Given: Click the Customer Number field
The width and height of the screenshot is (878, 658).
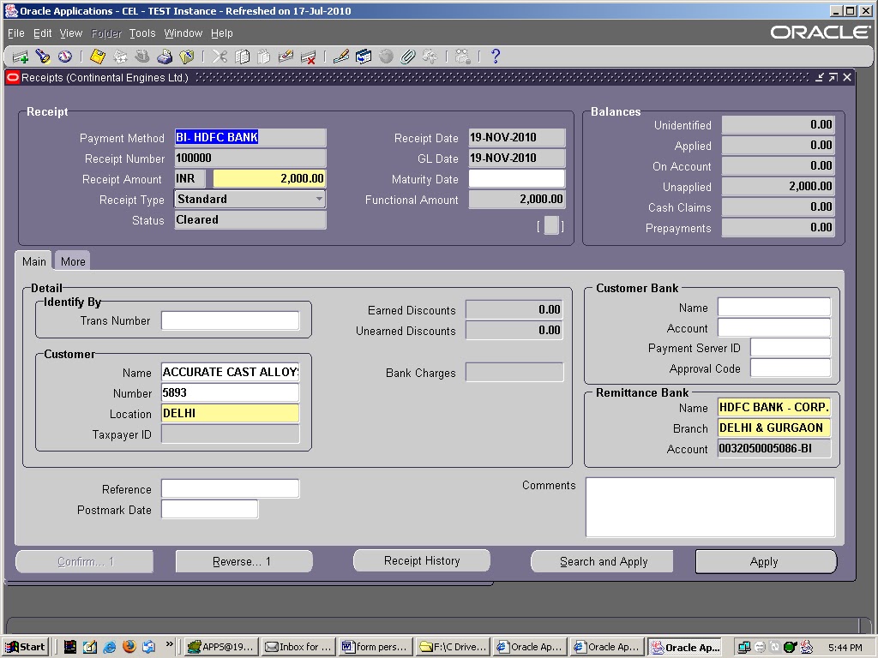Looking at the screenshot, I should 230,392.
